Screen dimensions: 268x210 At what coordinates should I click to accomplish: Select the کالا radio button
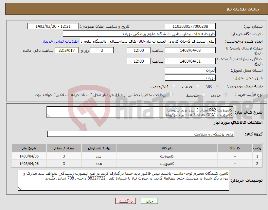pos(217,86)
